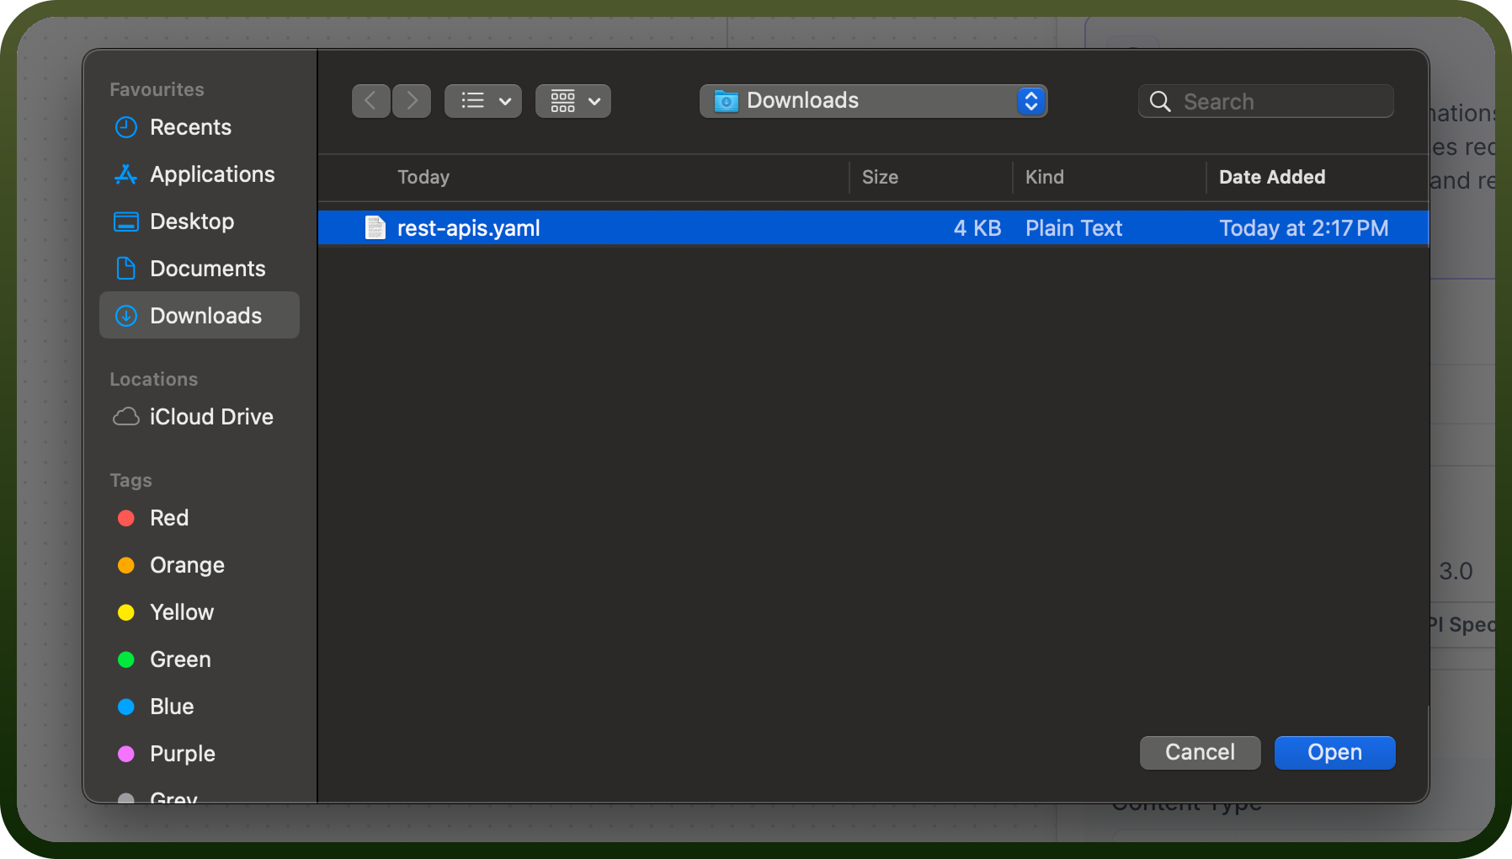The height and width of the screenshot is (859, 1512).
Task: Select Downloads in the Favourites sidebar
Action: [200, 316]
